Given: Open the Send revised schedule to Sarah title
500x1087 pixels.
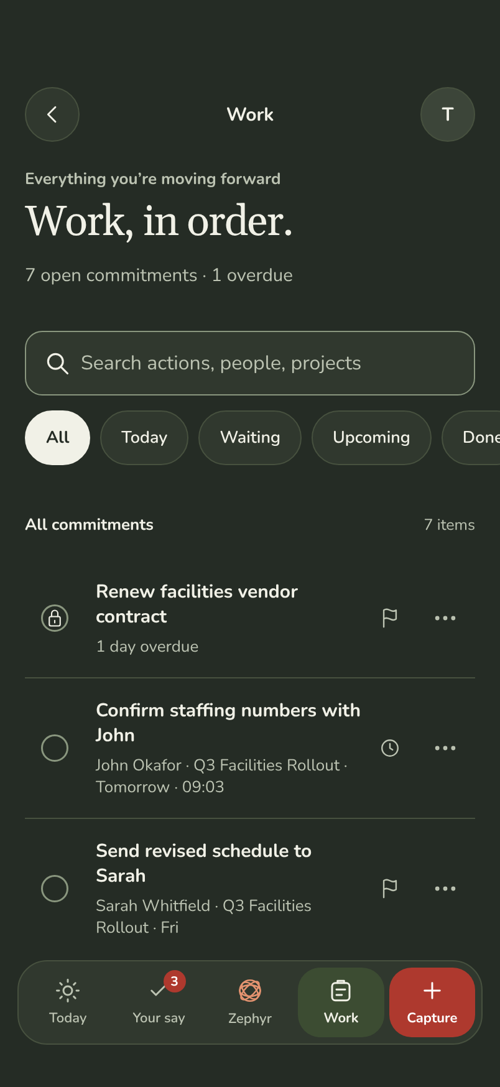Looking at the screenshot, I should coord(204,863).
